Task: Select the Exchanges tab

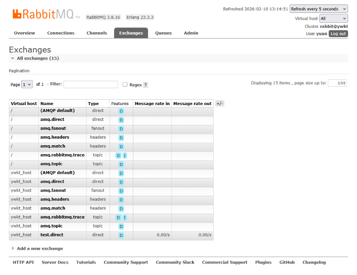Action: point(131,33)
